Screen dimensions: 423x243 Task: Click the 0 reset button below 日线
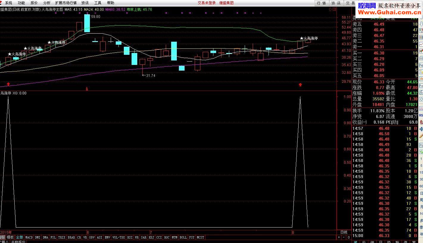coord(349,237)
